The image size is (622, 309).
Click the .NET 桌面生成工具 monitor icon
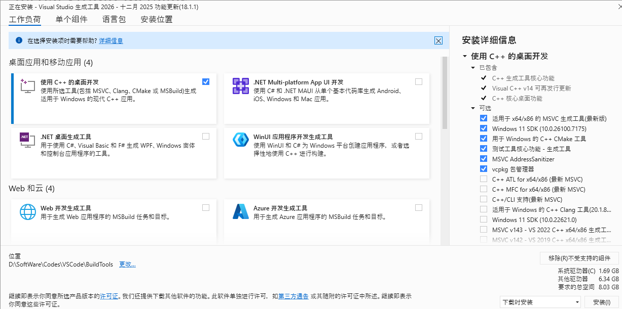[27, 141]
